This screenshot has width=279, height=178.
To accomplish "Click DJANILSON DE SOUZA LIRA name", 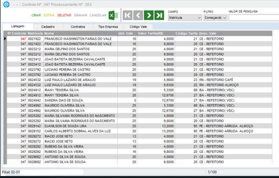I will [x=65, y=126].
